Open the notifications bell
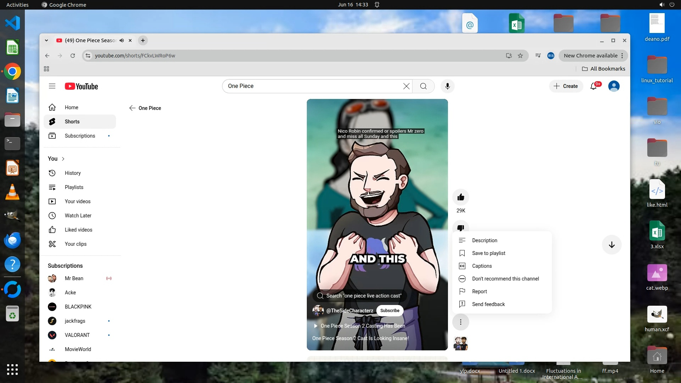 593,86
